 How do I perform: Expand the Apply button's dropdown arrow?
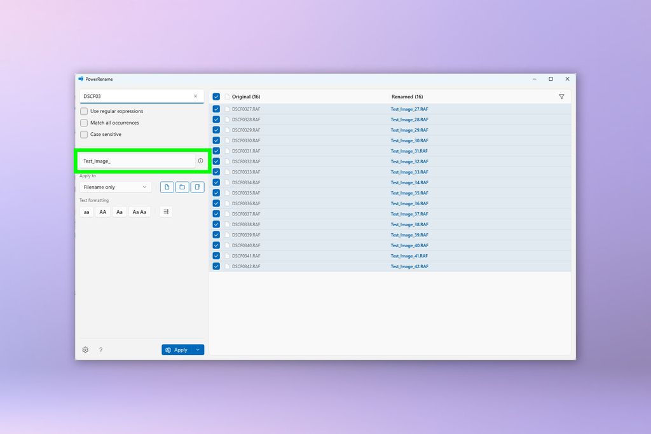tap(197, 349)
